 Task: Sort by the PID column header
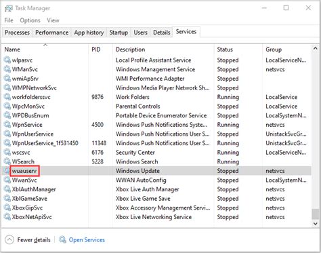pos(100,50)
